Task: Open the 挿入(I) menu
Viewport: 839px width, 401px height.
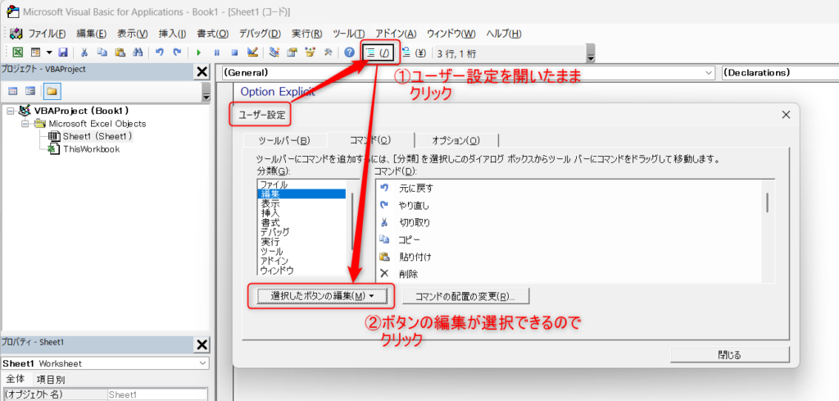Action: click(x=173, y=33)
